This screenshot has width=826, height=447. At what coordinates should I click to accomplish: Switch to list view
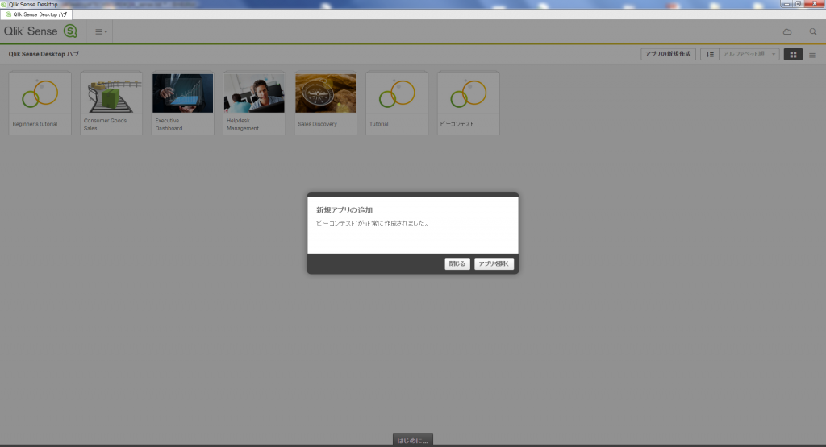pyautogui.click(x=812, y=54)
